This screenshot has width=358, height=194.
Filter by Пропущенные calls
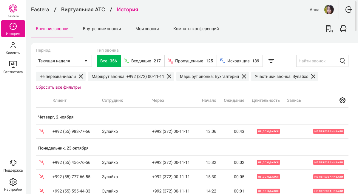(x=191, y=61)
